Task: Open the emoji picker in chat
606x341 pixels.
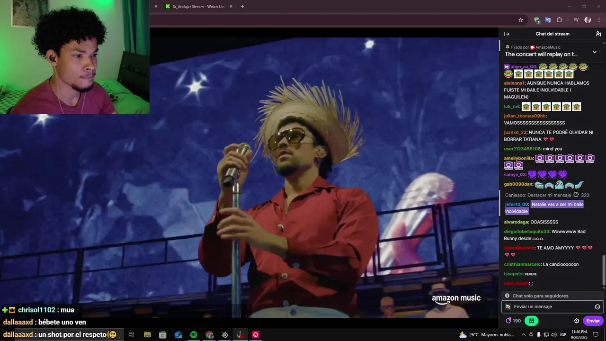Action: (597, 307)
